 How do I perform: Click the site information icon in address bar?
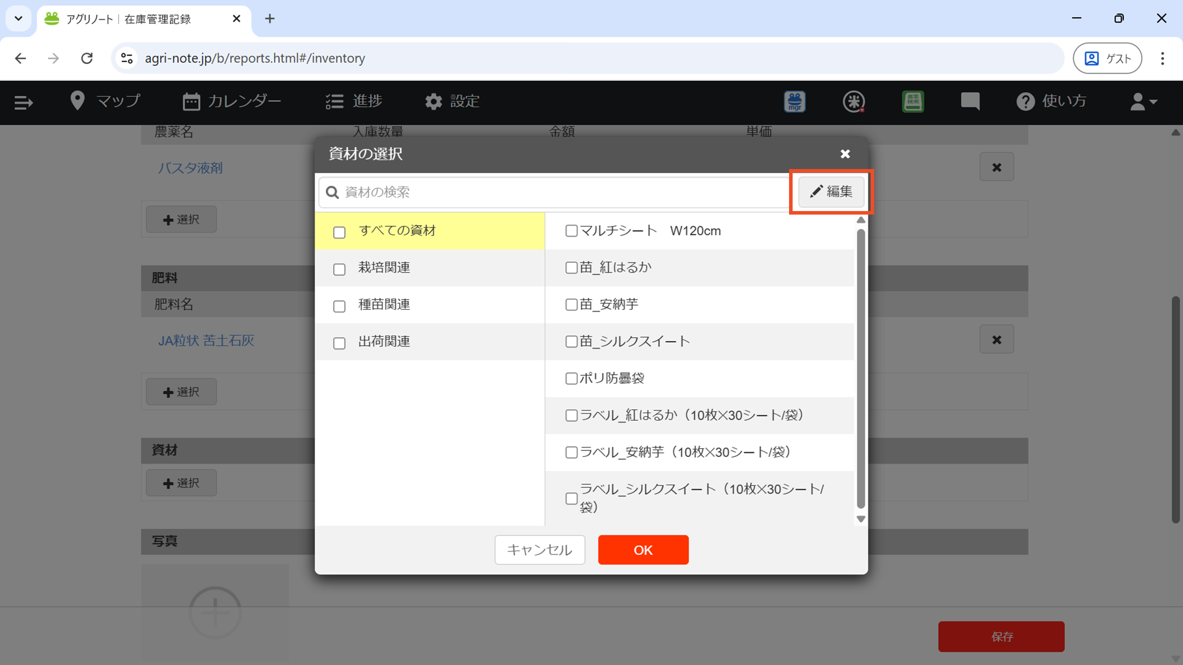[127, 58]
